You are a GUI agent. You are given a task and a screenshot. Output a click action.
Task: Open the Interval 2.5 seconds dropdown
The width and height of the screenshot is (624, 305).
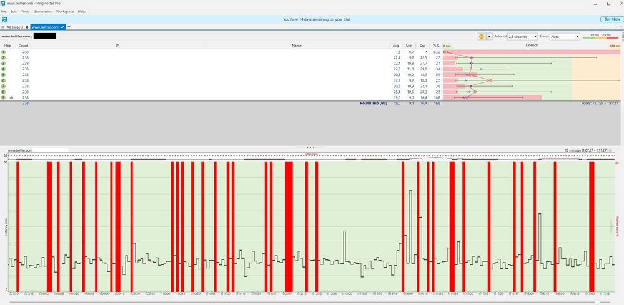(523, 37)
